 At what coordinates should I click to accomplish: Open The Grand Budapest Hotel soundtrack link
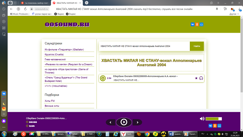[x=66, y=79]
